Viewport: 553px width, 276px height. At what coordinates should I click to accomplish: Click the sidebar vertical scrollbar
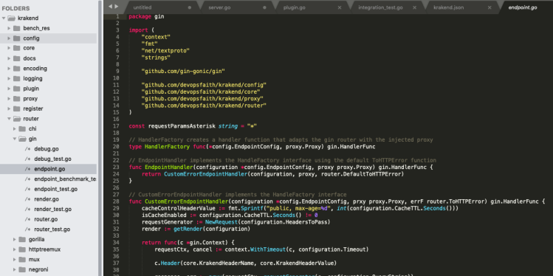[x=100, y=138]
